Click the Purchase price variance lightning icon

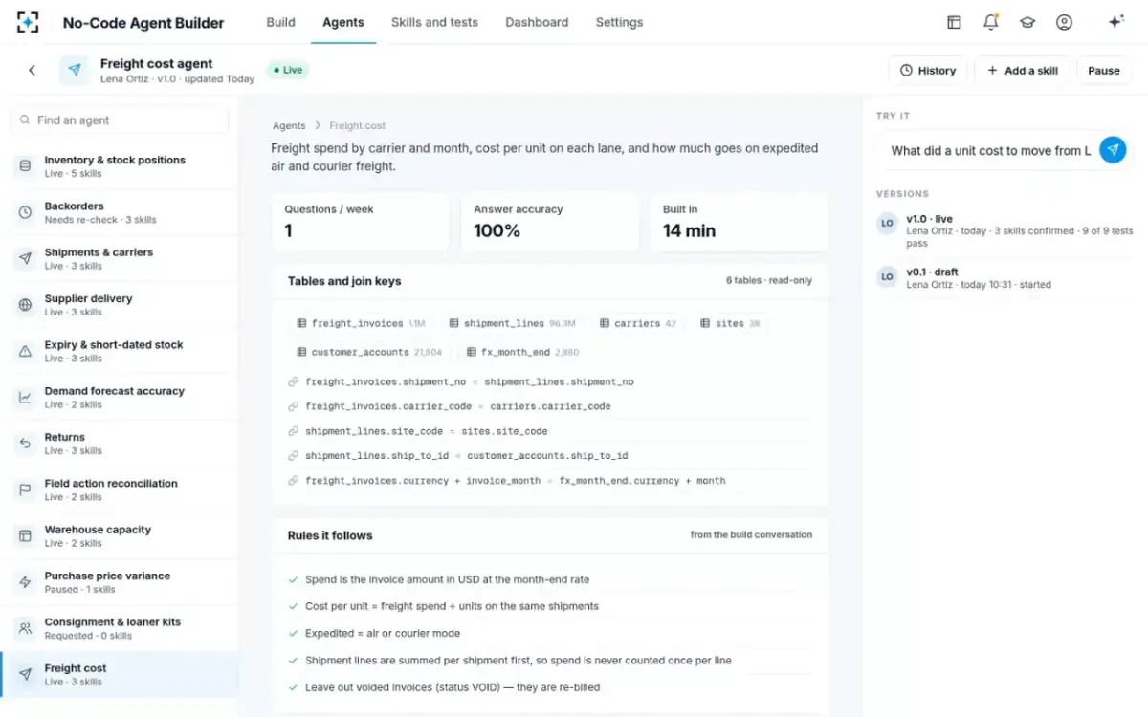(25, 582)
